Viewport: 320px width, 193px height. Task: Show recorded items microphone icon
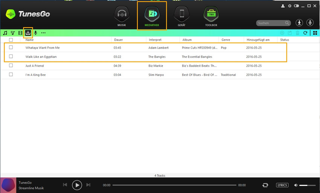coord(36,33)
